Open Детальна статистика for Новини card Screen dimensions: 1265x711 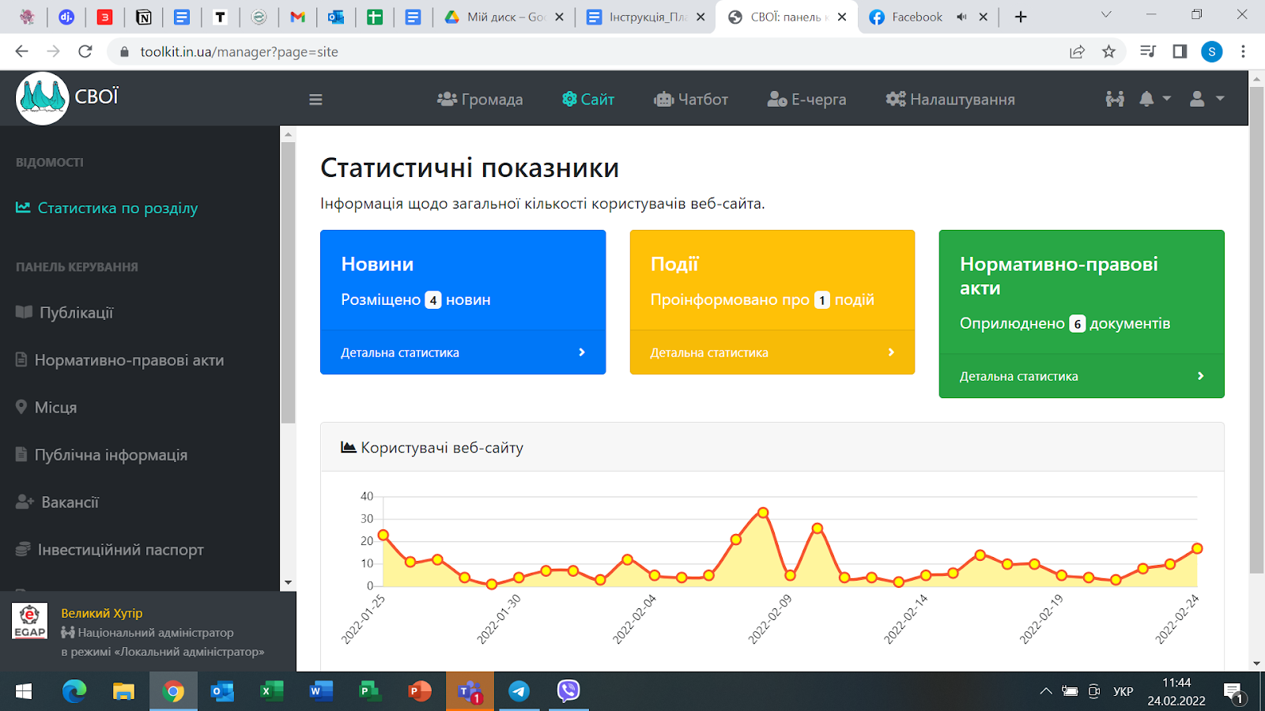tap(463, 352)
